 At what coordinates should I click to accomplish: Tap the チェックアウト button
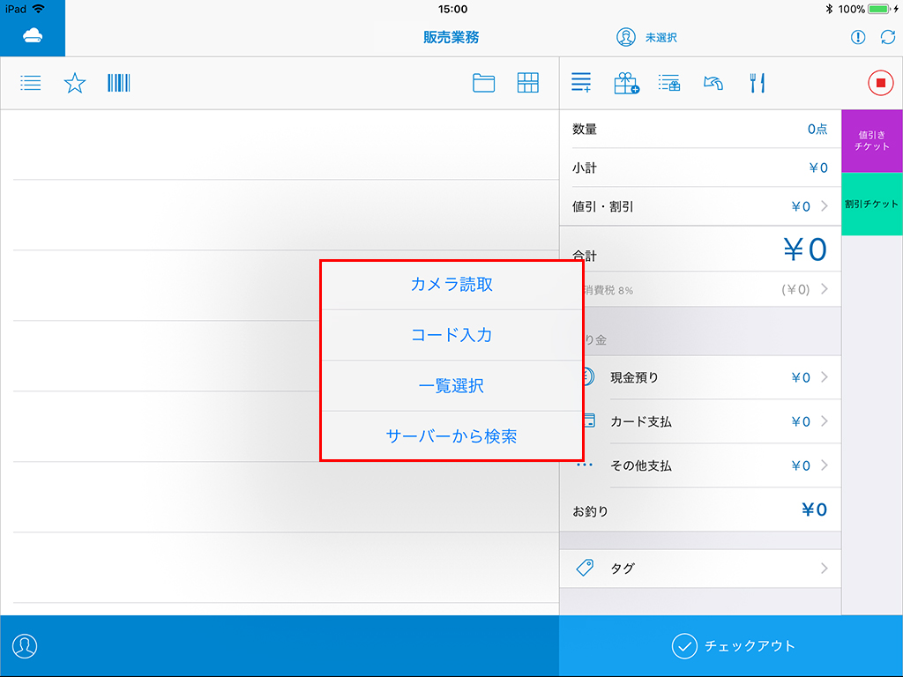tap(731, 646)
